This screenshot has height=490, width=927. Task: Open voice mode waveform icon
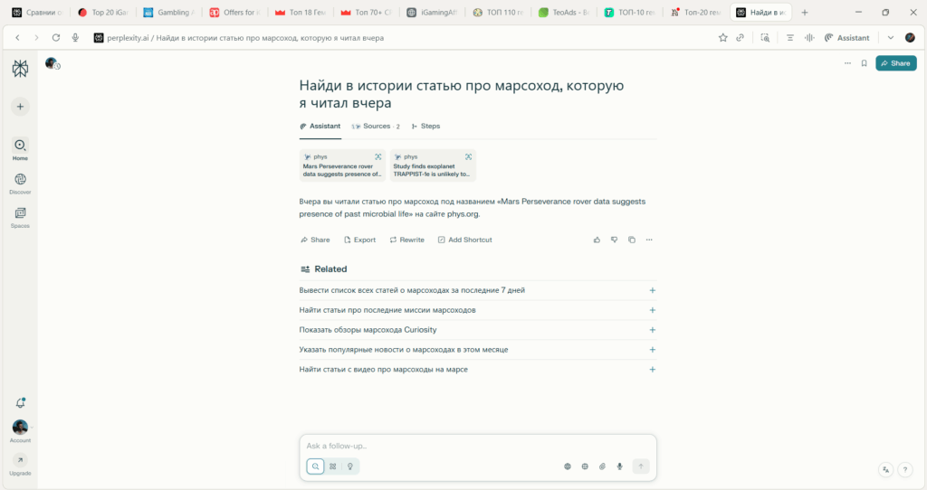point(808,38)
